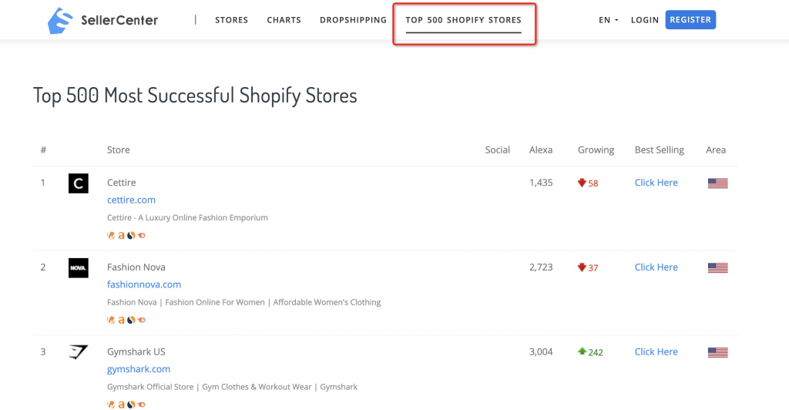
Task: Click the SEMrush fireball icon under Fashion Nova
Action: 142,320
